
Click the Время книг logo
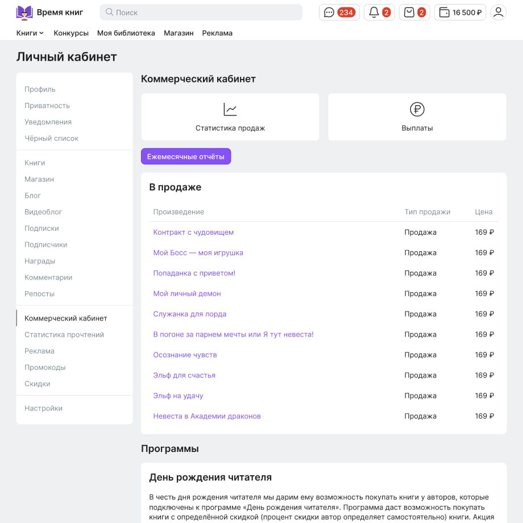49,13
